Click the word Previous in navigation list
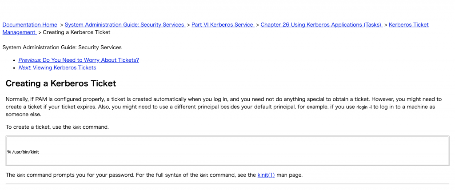 pos(29,60)
